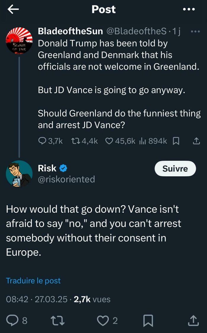Bookmark the BladeoftheSun post
The image size is (207, 333).
click(x=176, y=141)
